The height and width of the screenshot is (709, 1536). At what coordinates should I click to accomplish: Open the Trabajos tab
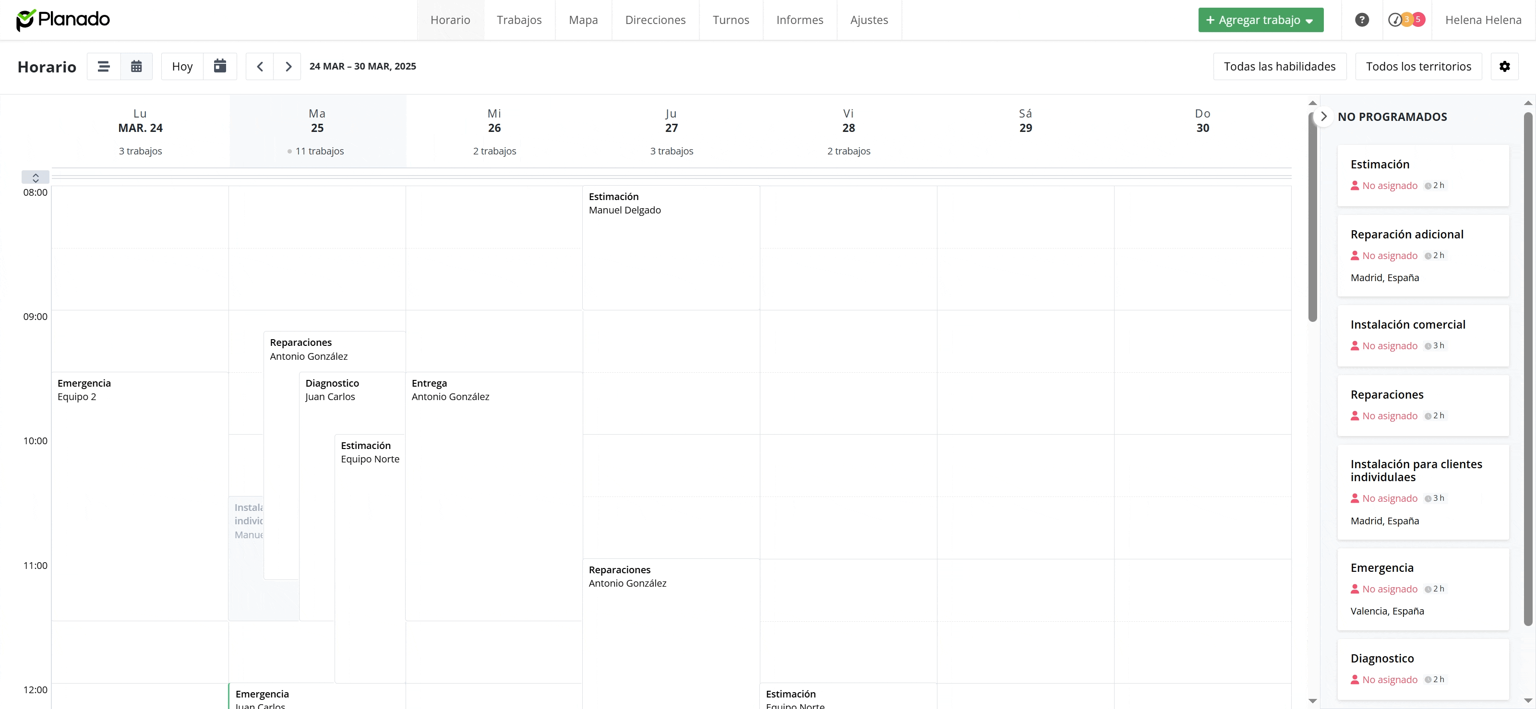click(519, 20)
